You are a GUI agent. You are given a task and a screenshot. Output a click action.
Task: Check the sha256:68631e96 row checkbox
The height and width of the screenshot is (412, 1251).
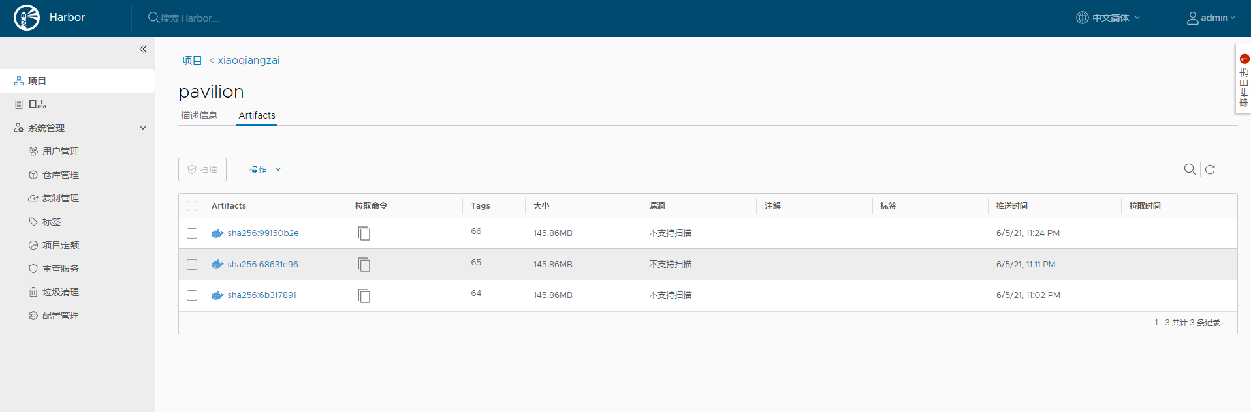(x=192, y=265)
